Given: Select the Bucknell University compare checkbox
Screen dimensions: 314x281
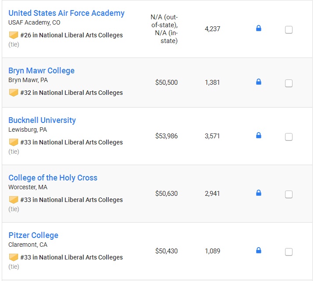Looking at the screenshot, I should coord(289,137).
